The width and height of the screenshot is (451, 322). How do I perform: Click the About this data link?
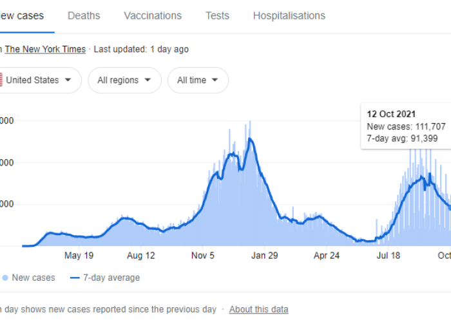pyautogui.click(x=258, y=309)
